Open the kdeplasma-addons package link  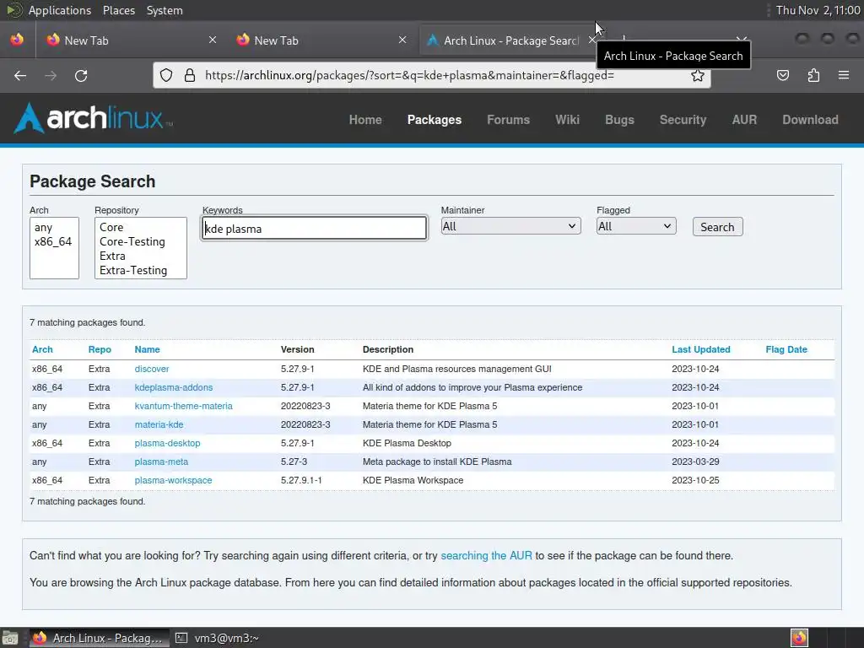(174, 387)
